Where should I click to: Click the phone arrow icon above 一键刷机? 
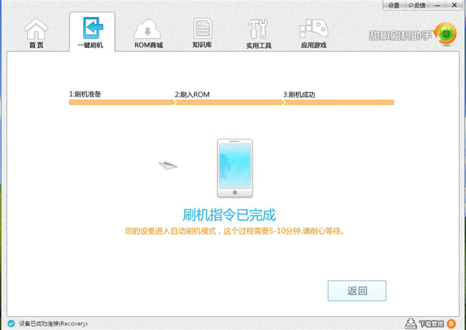point(93,28)
